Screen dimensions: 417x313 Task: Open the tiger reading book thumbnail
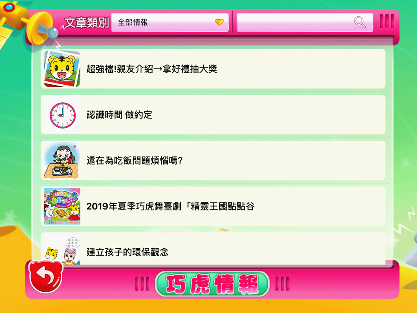[x=62, y=69]
